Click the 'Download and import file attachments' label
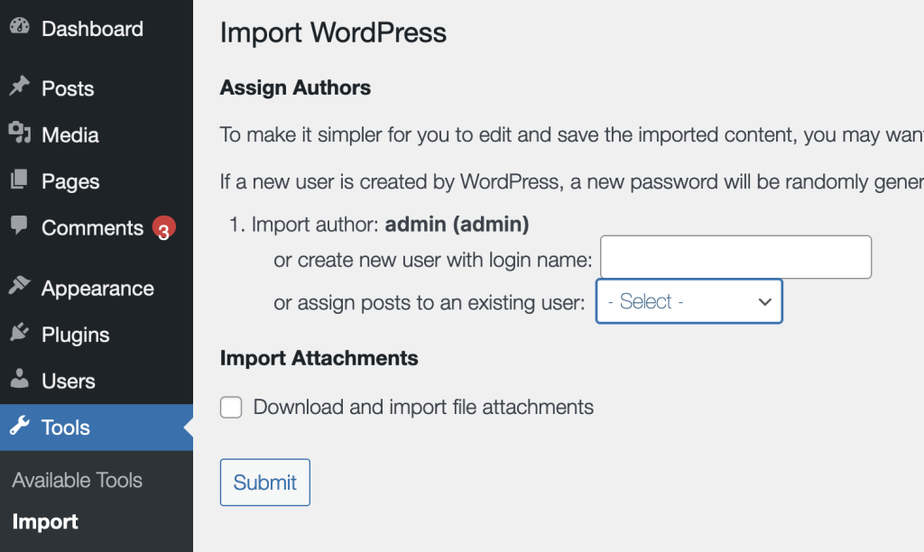The height and width of the screenshot is (552, 924). coord(423,407)
